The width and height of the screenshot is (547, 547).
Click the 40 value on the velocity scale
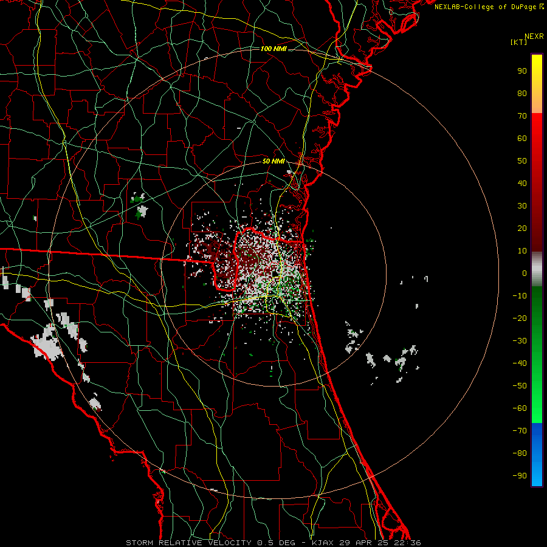[x=522, y=183]
